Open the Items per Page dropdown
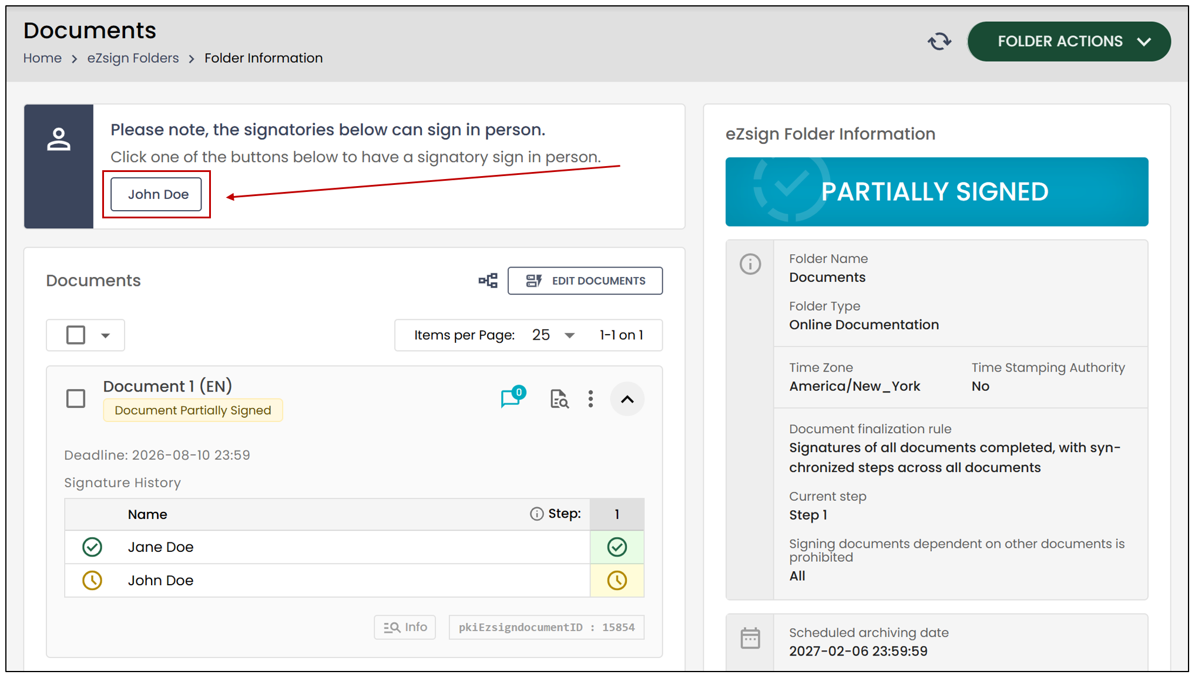 (x=553, y=335)
